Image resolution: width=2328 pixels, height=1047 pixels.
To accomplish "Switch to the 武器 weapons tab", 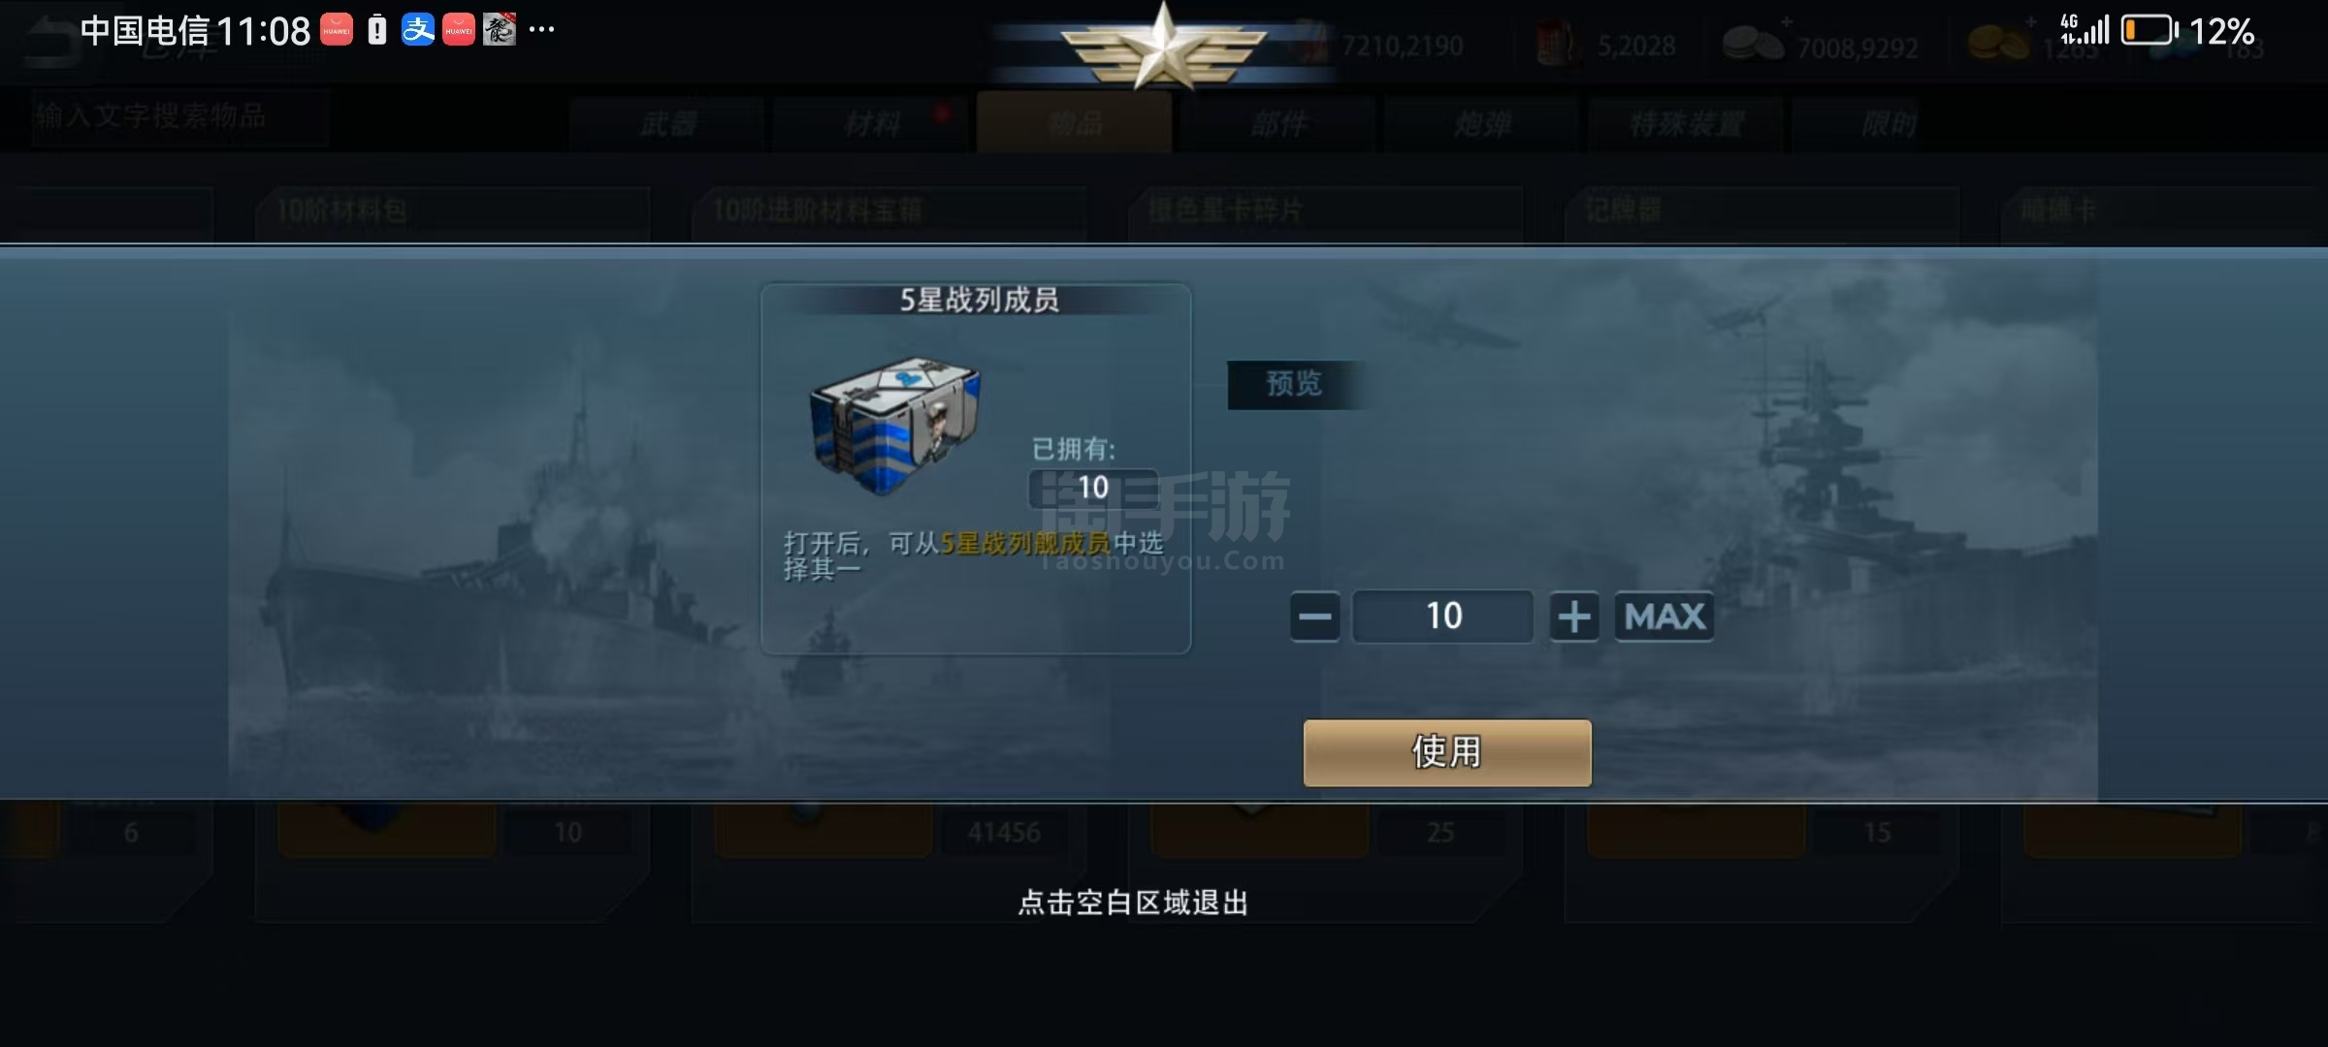I will coord(668,124).
